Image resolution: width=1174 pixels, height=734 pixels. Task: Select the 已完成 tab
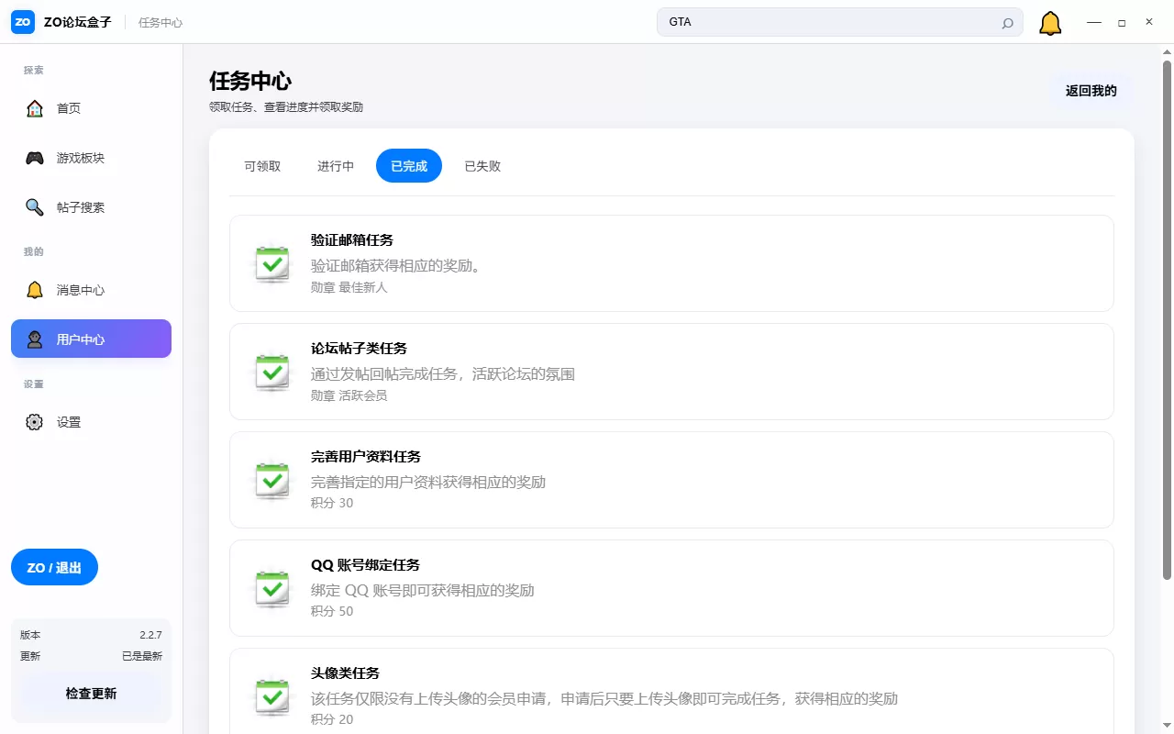(x=409, y=166)
